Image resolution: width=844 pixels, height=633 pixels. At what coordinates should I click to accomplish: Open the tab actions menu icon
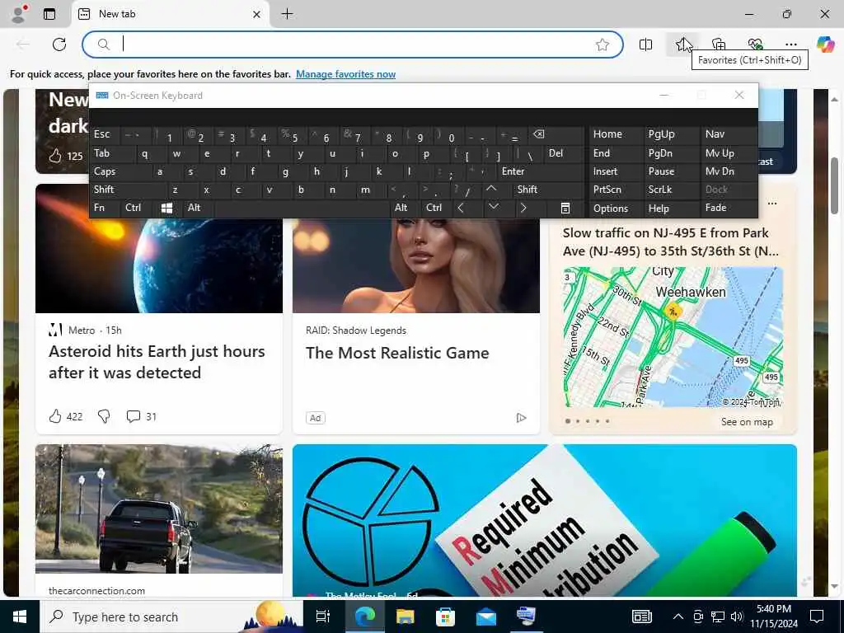point(49,14)
